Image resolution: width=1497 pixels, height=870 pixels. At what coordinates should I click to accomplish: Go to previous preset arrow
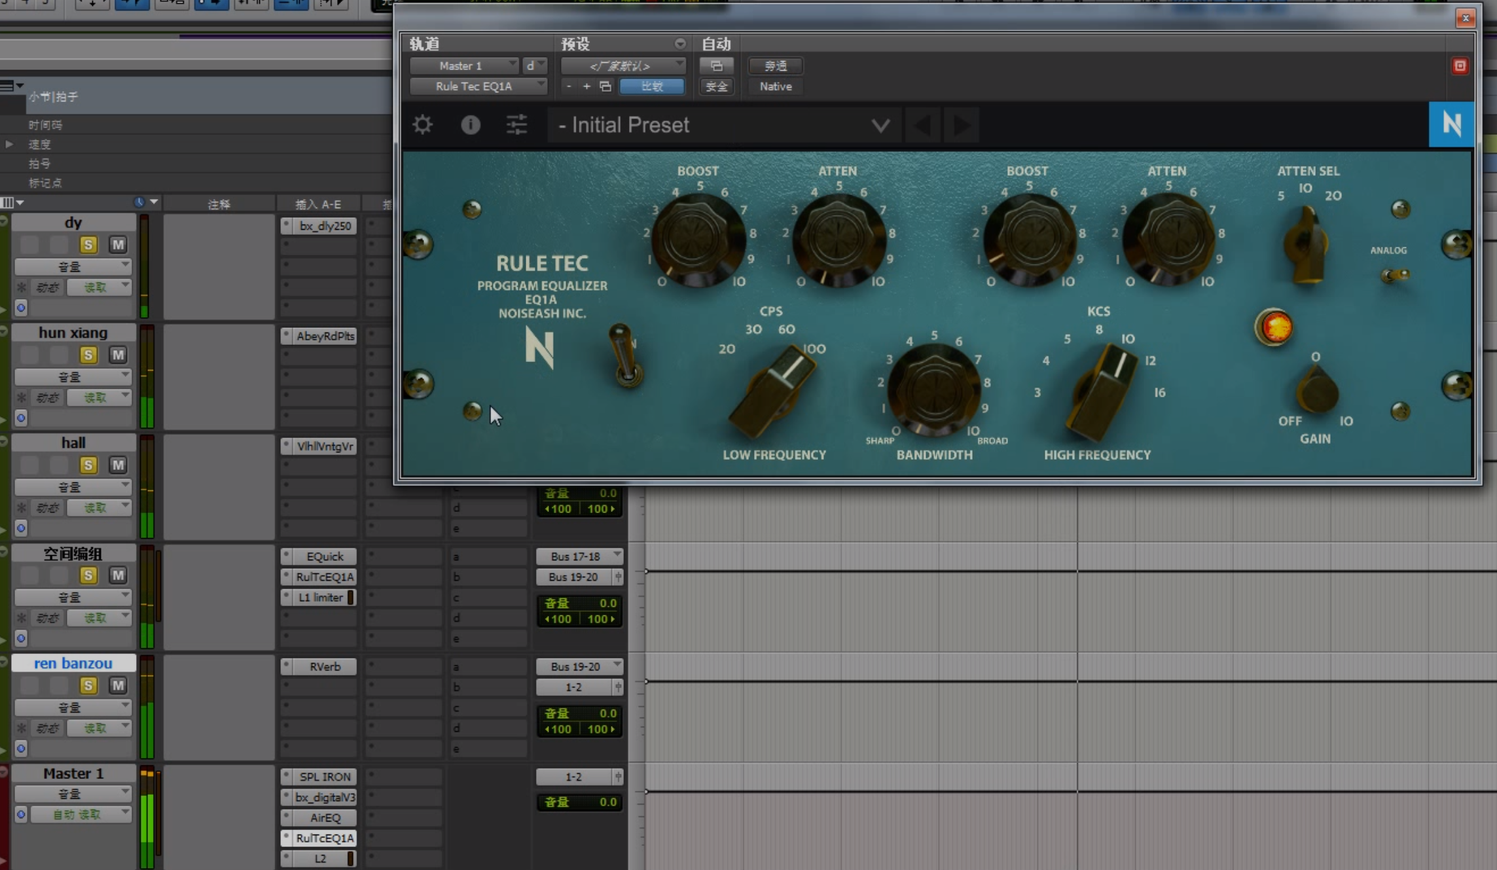pyautogui.click(x=923, y=124)
